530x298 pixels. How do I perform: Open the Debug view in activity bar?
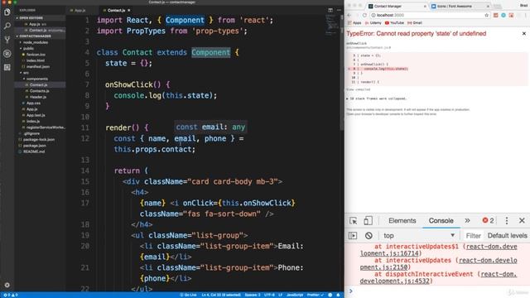7,53
